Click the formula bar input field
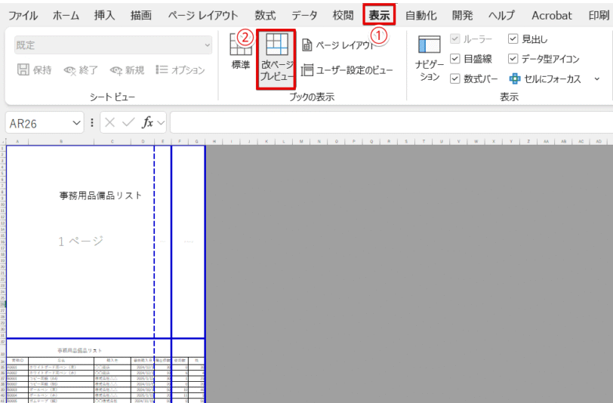 coord(391,123)
